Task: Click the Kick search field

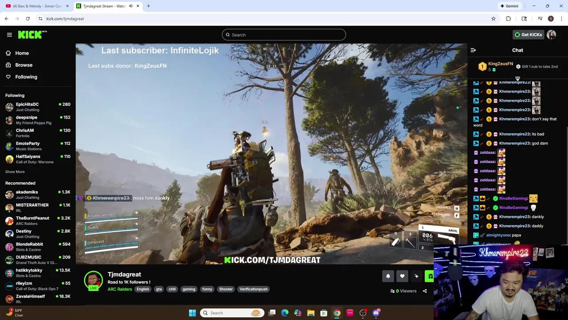Action: coord(284,35)
